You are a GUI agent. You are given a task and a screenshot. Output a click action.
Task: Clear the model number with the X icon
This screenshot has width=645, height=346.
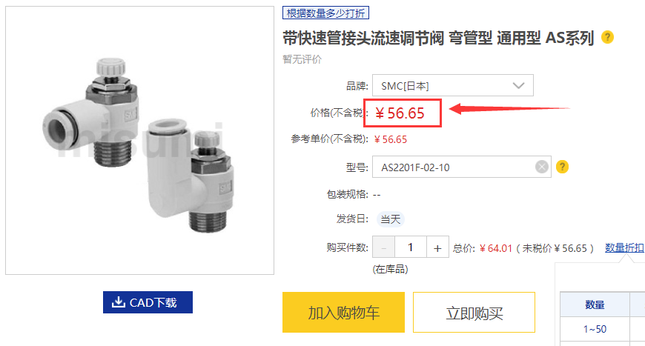click(x=542, y=167)
